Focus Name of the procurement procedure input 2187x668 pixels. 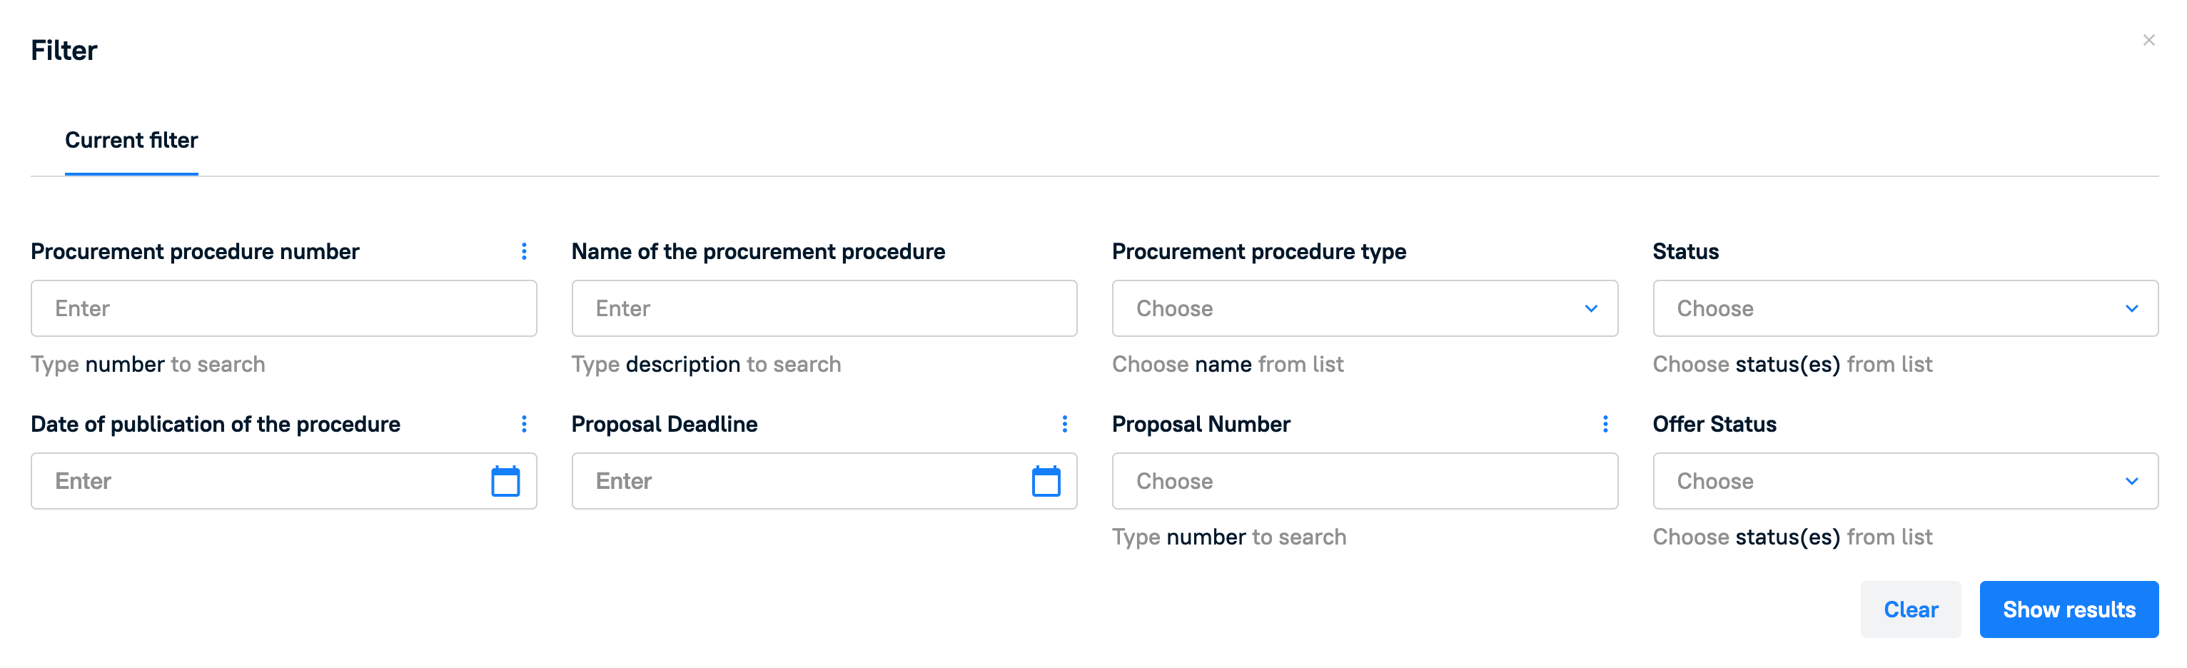[x=824, y=308]
